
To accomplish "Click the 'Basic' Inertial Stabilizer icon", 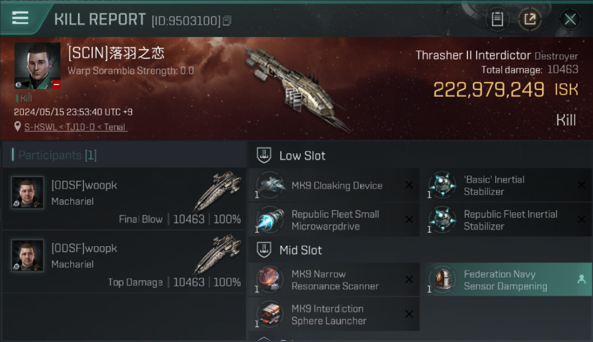I will pyautogui.click(x=442, y=185).
